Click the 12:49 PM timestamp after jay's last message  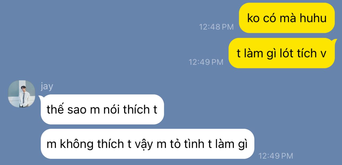click(x=276, y=156)
